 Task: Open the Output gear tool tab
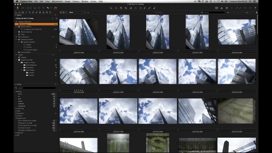[47, 12]
